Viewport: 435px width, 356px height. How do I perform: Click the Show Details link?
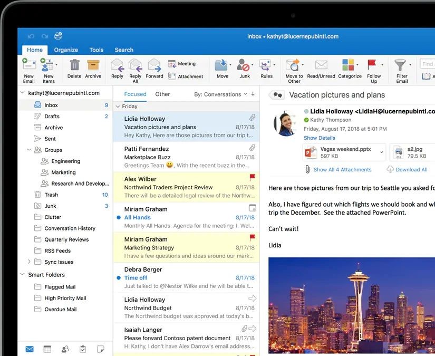pyautogui.click(x=320, y=138)
